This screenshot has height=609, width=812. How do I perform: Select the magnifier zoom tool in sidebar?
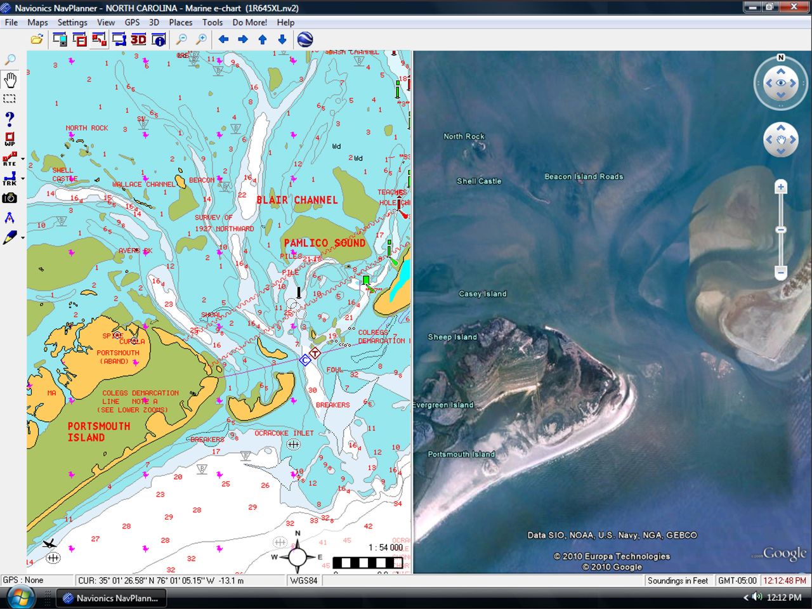(x=10, y=60)
